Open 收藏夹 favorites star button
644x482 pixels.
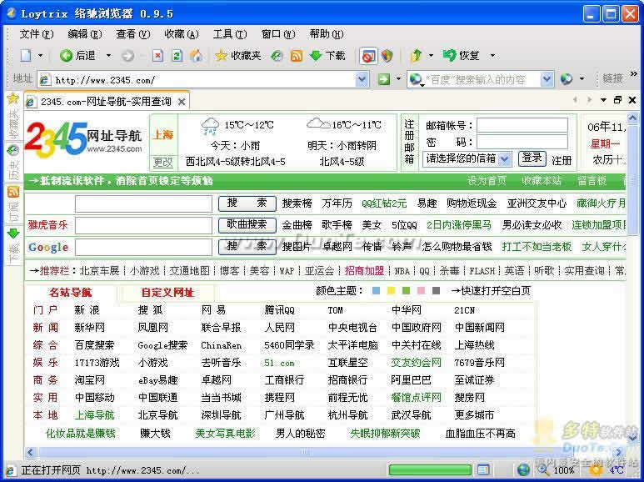[x=237, y=55]
